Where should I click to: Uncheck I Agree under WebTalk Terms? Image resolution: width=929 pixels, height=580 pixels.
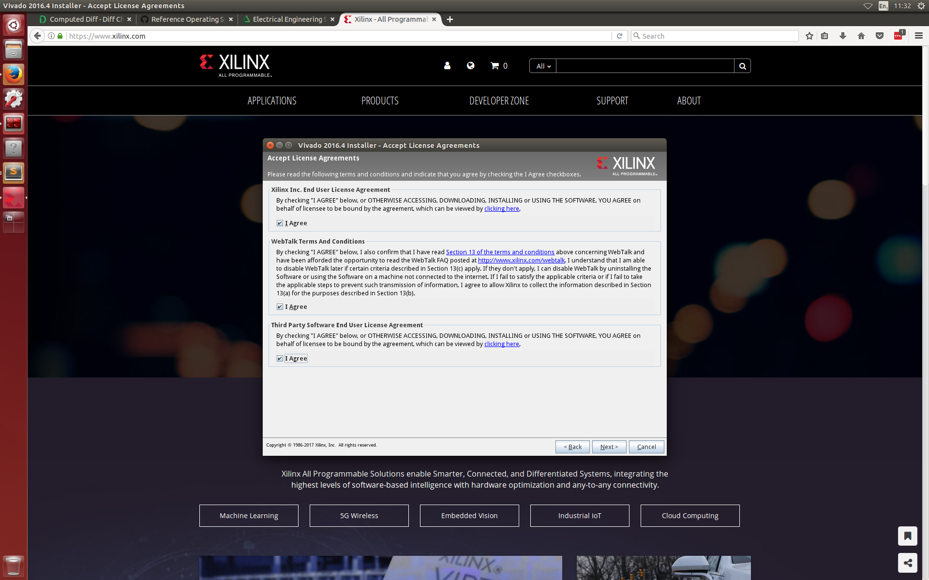pyautogui.click(x=280, y=307)
